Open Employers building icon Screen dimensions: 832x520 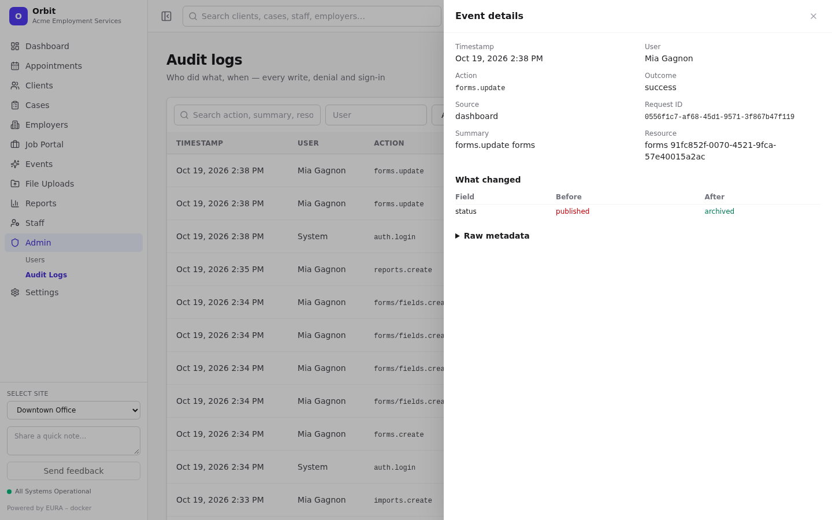tap(15, 125)
